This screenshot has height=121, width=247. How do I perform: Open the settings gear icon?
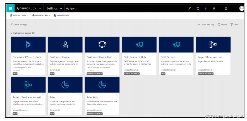[226, 9]
